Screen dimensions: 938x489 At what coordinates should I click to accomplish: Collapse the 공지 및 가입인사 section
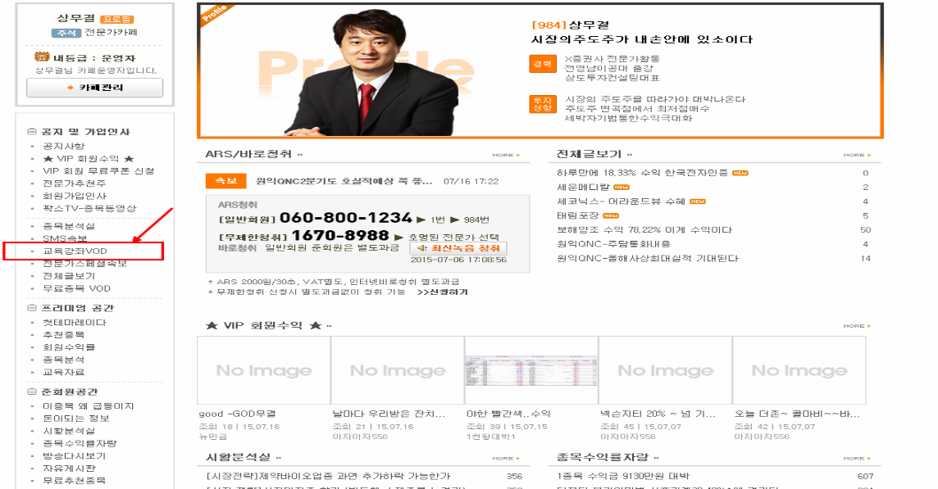pos(32,132)
